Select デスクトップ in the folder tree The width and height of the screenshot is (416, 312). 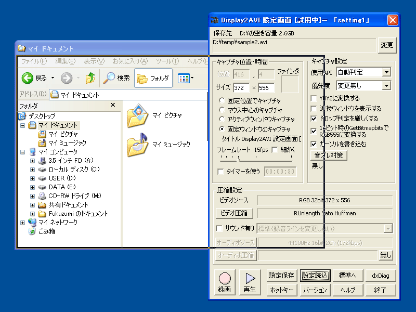click(42, 116)
